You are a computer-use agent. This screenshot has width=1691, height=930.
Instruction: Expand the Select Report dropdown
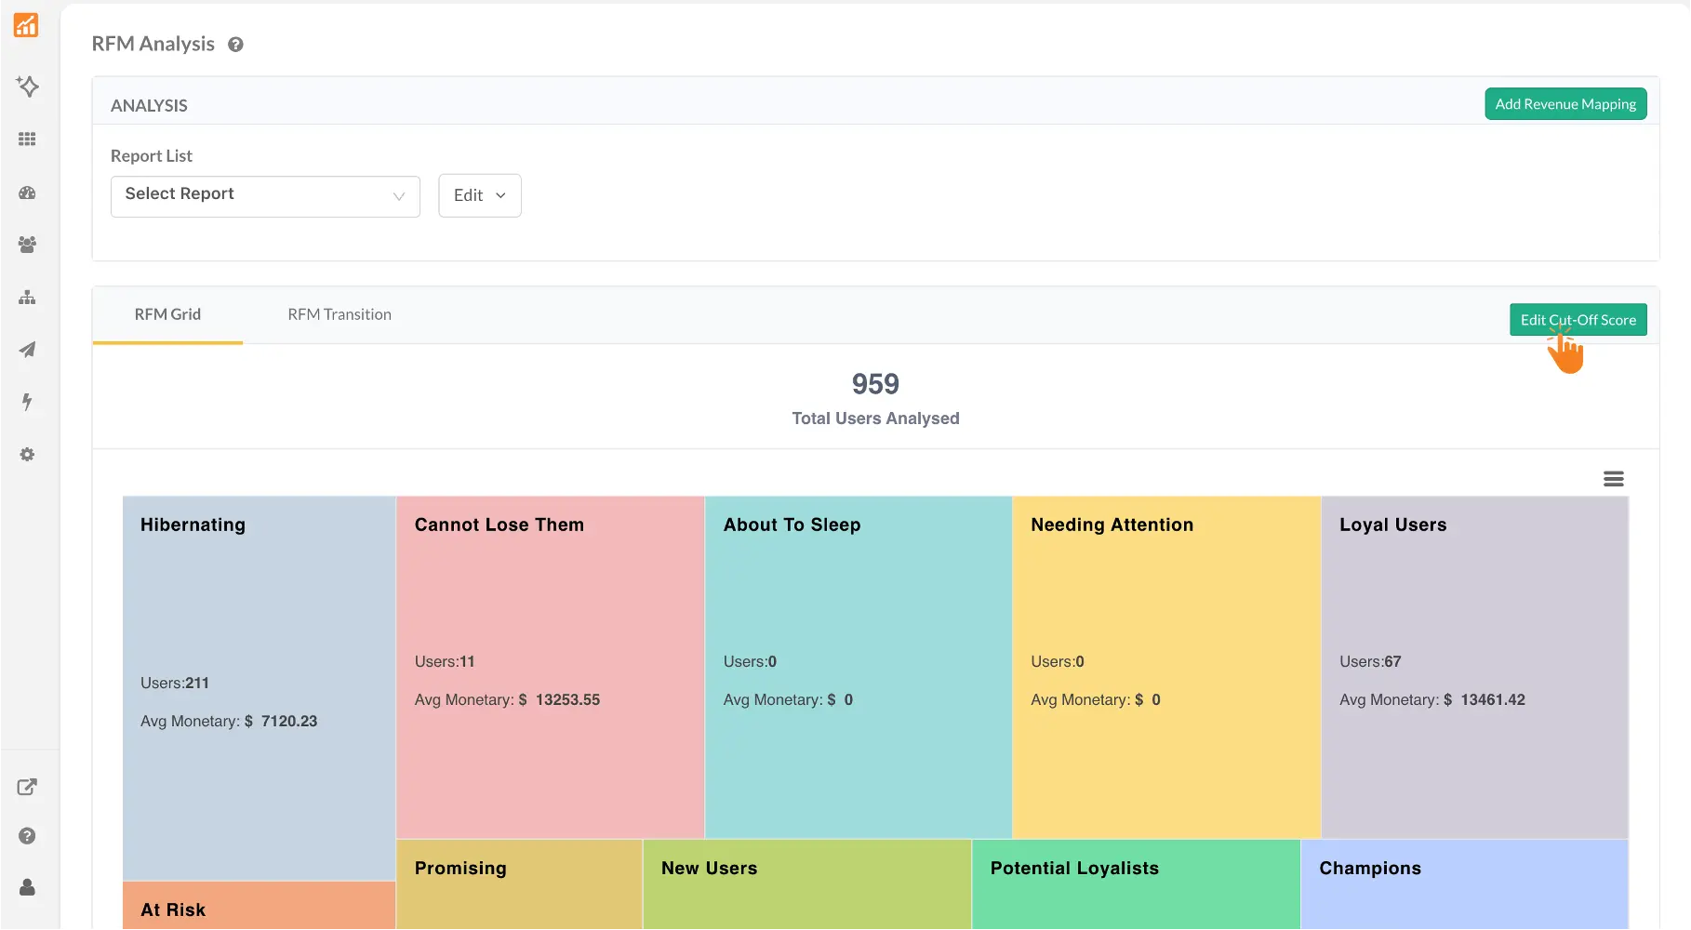coord(265,196)
